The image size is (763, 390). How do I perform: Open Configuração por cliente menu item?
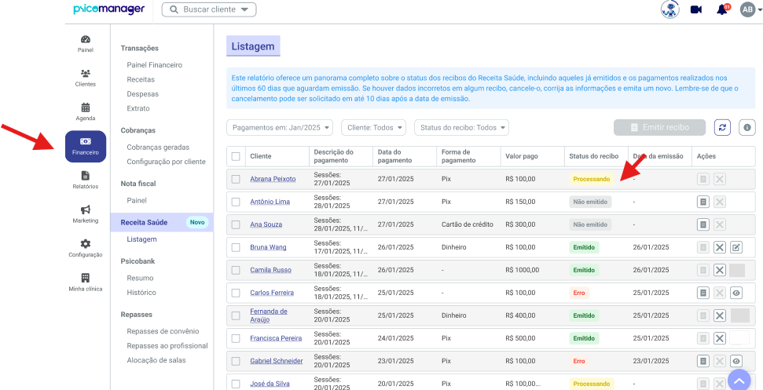tap(166, 162)
